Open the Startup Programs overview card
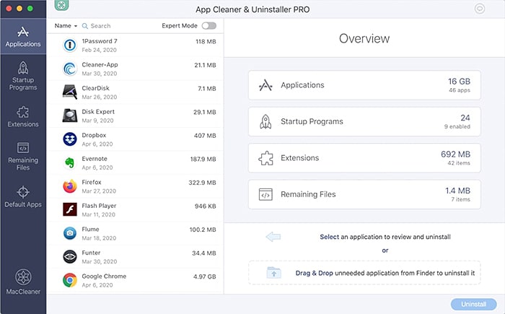 (364, 121)
